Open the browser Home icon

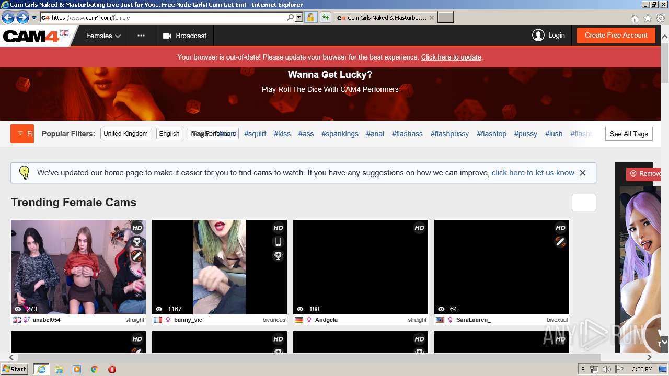tap(635, 18)
